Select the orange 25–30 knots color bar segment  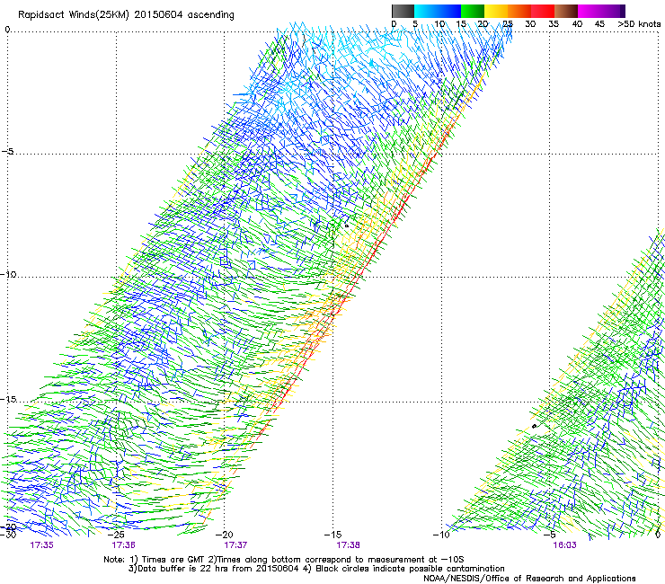coord(519,11)
